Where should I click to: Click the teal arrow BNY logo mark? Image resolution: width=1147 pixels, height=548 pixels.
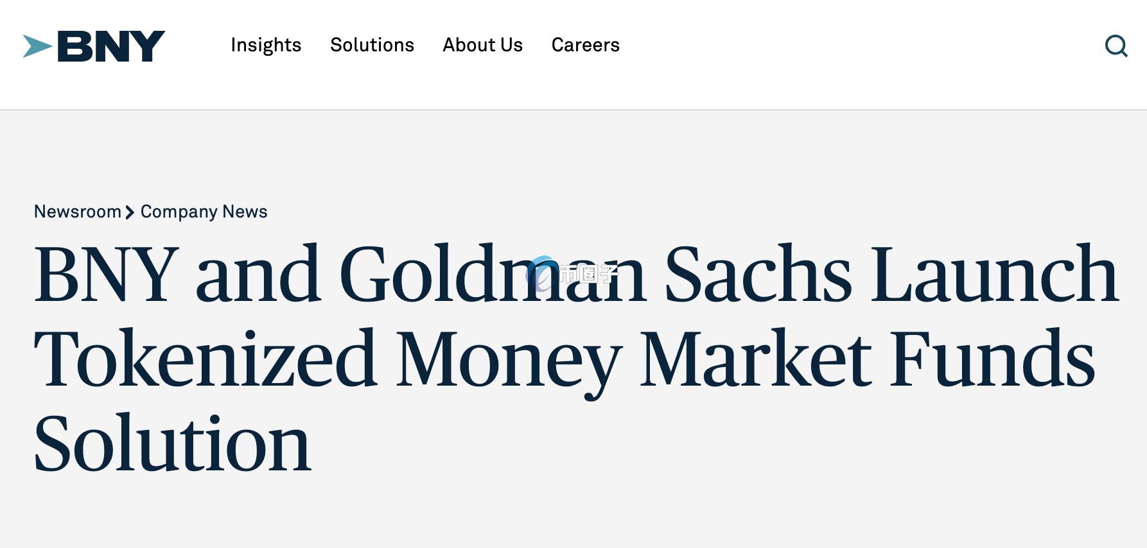pos(37,46)
